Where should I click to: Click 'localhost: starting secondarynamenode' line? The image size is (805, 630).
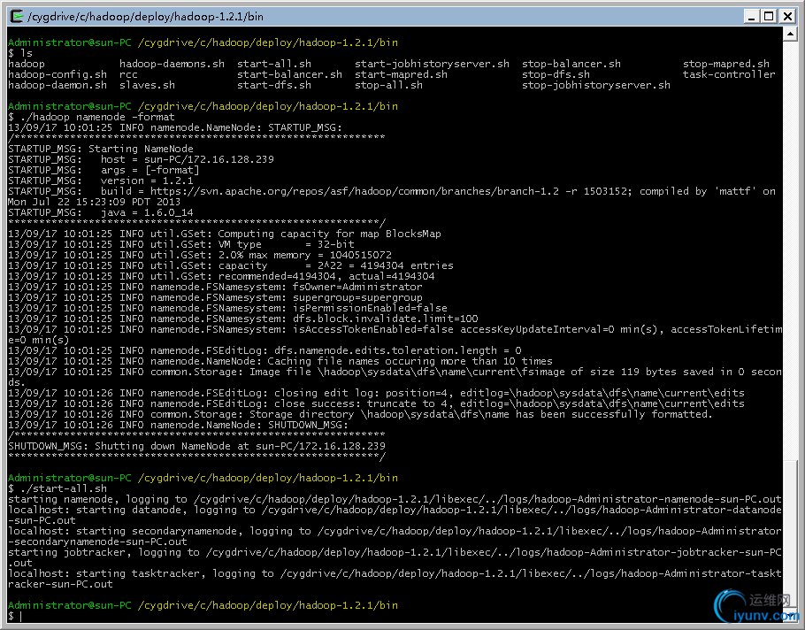[x=395, y=536]
